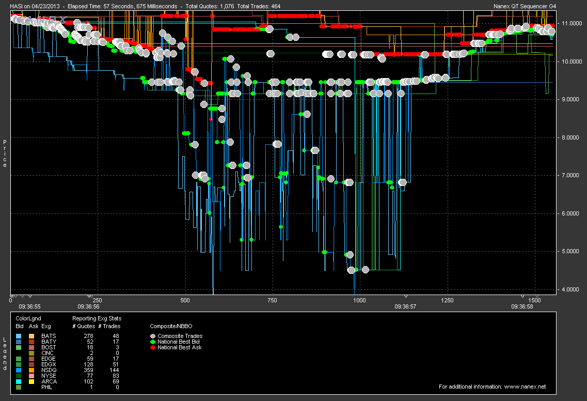Click the 7.0000 price axis label
587x401 pixels.
[x=570, y=175]
